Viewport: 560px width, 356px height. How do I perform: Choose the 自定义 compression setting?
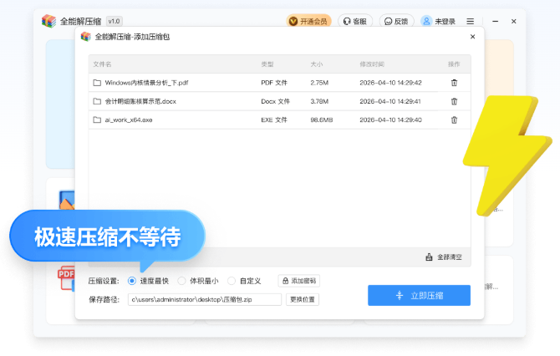tap(244, 281)
